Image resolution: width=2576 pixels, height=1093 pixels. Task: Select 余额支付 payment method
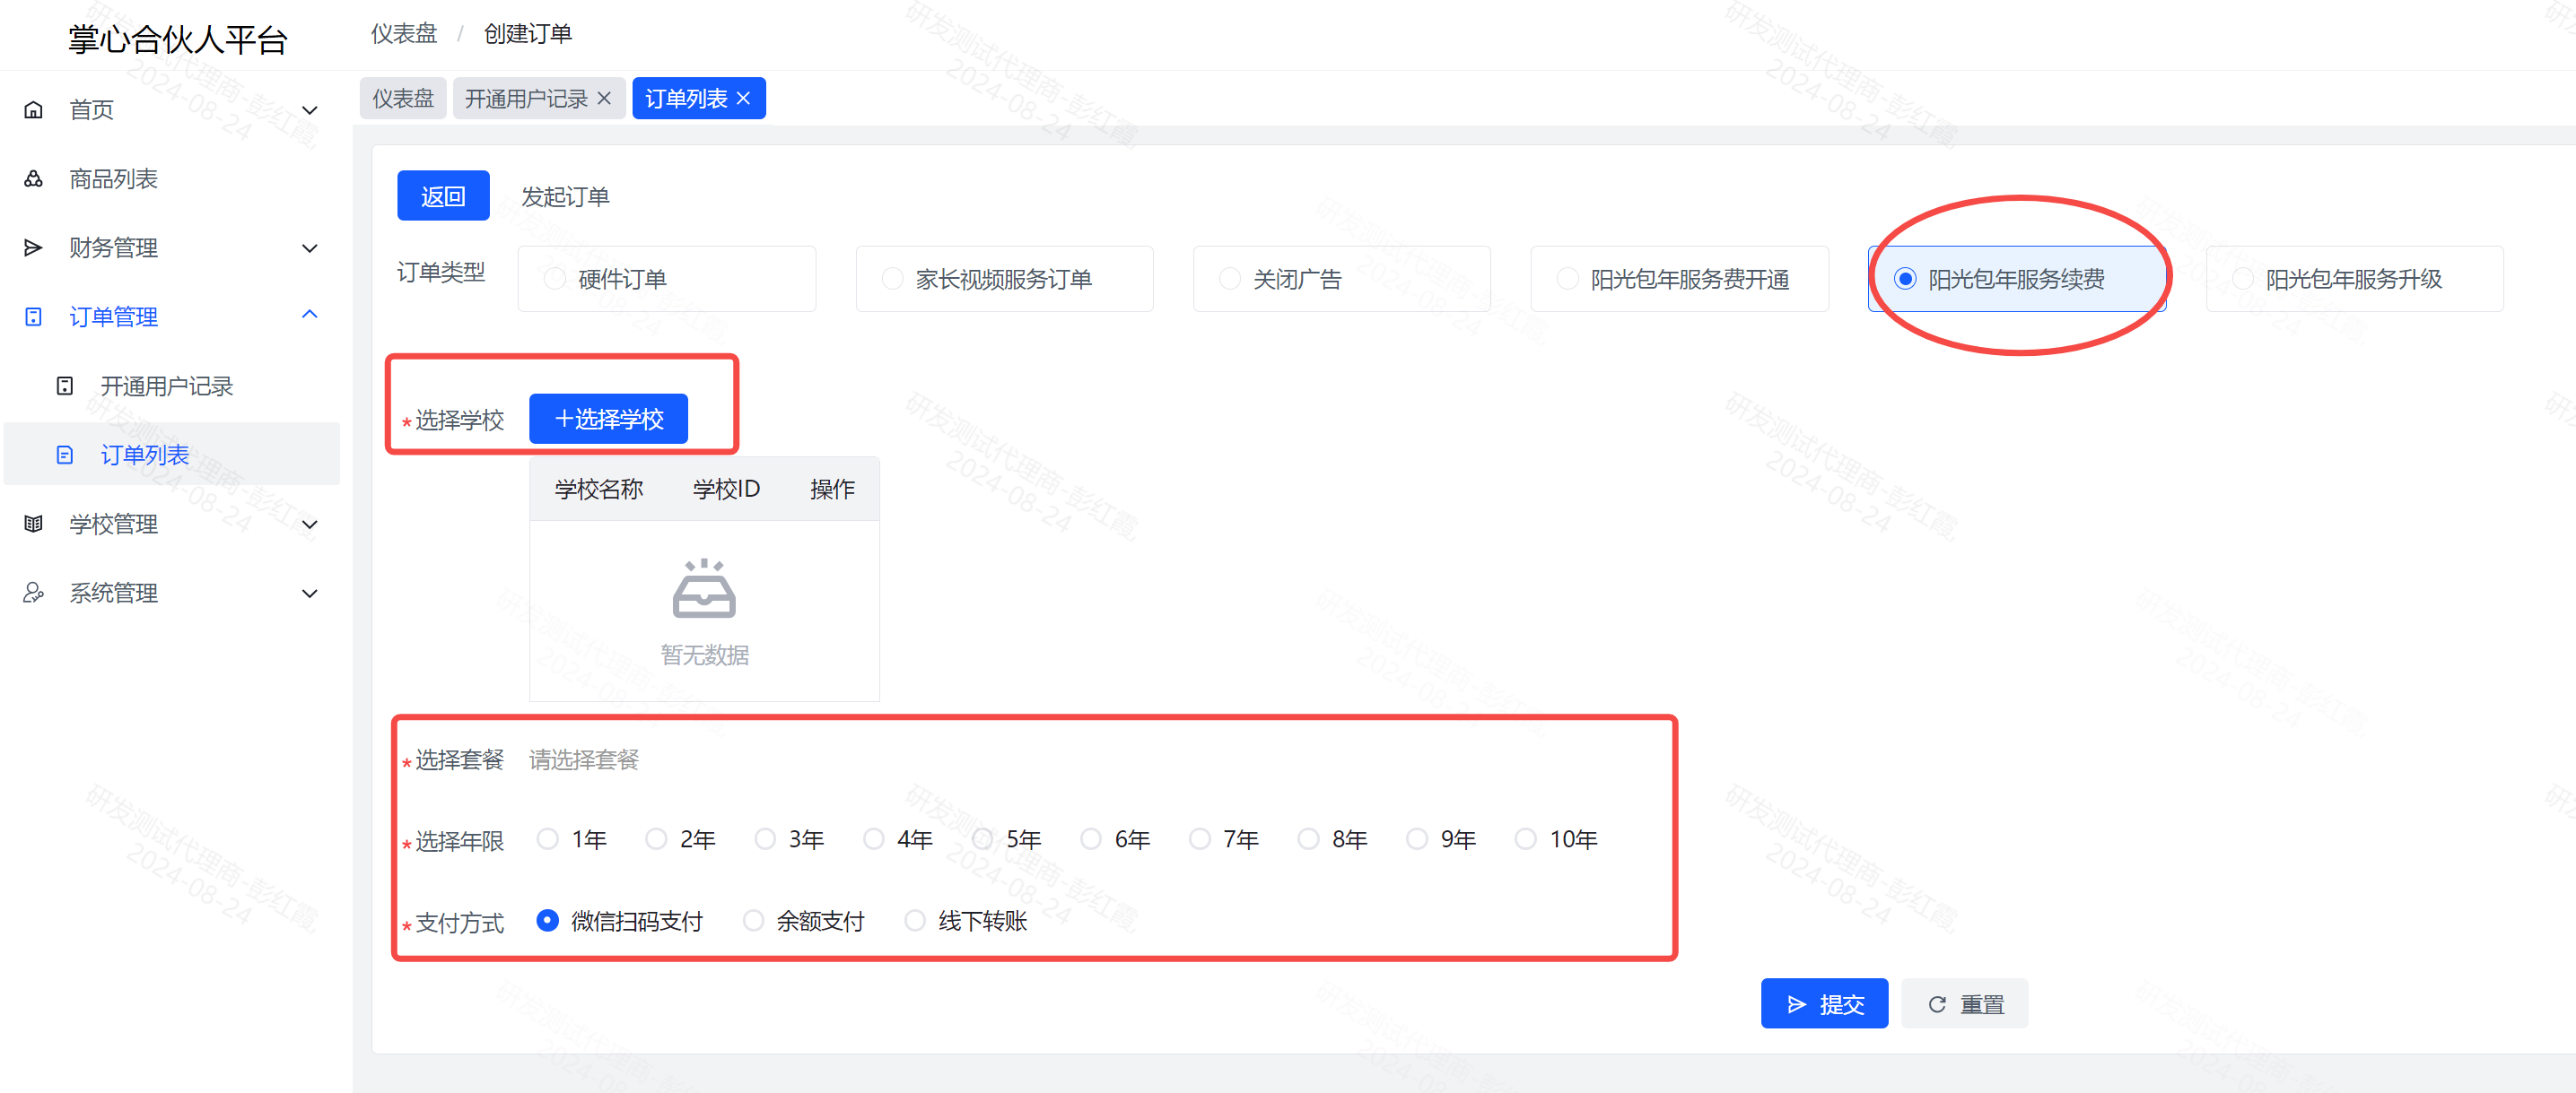(x=754, y=920)
